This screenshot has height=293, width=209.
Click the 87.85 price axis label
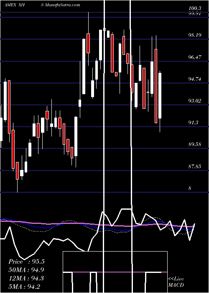click(x=195, y=166)
